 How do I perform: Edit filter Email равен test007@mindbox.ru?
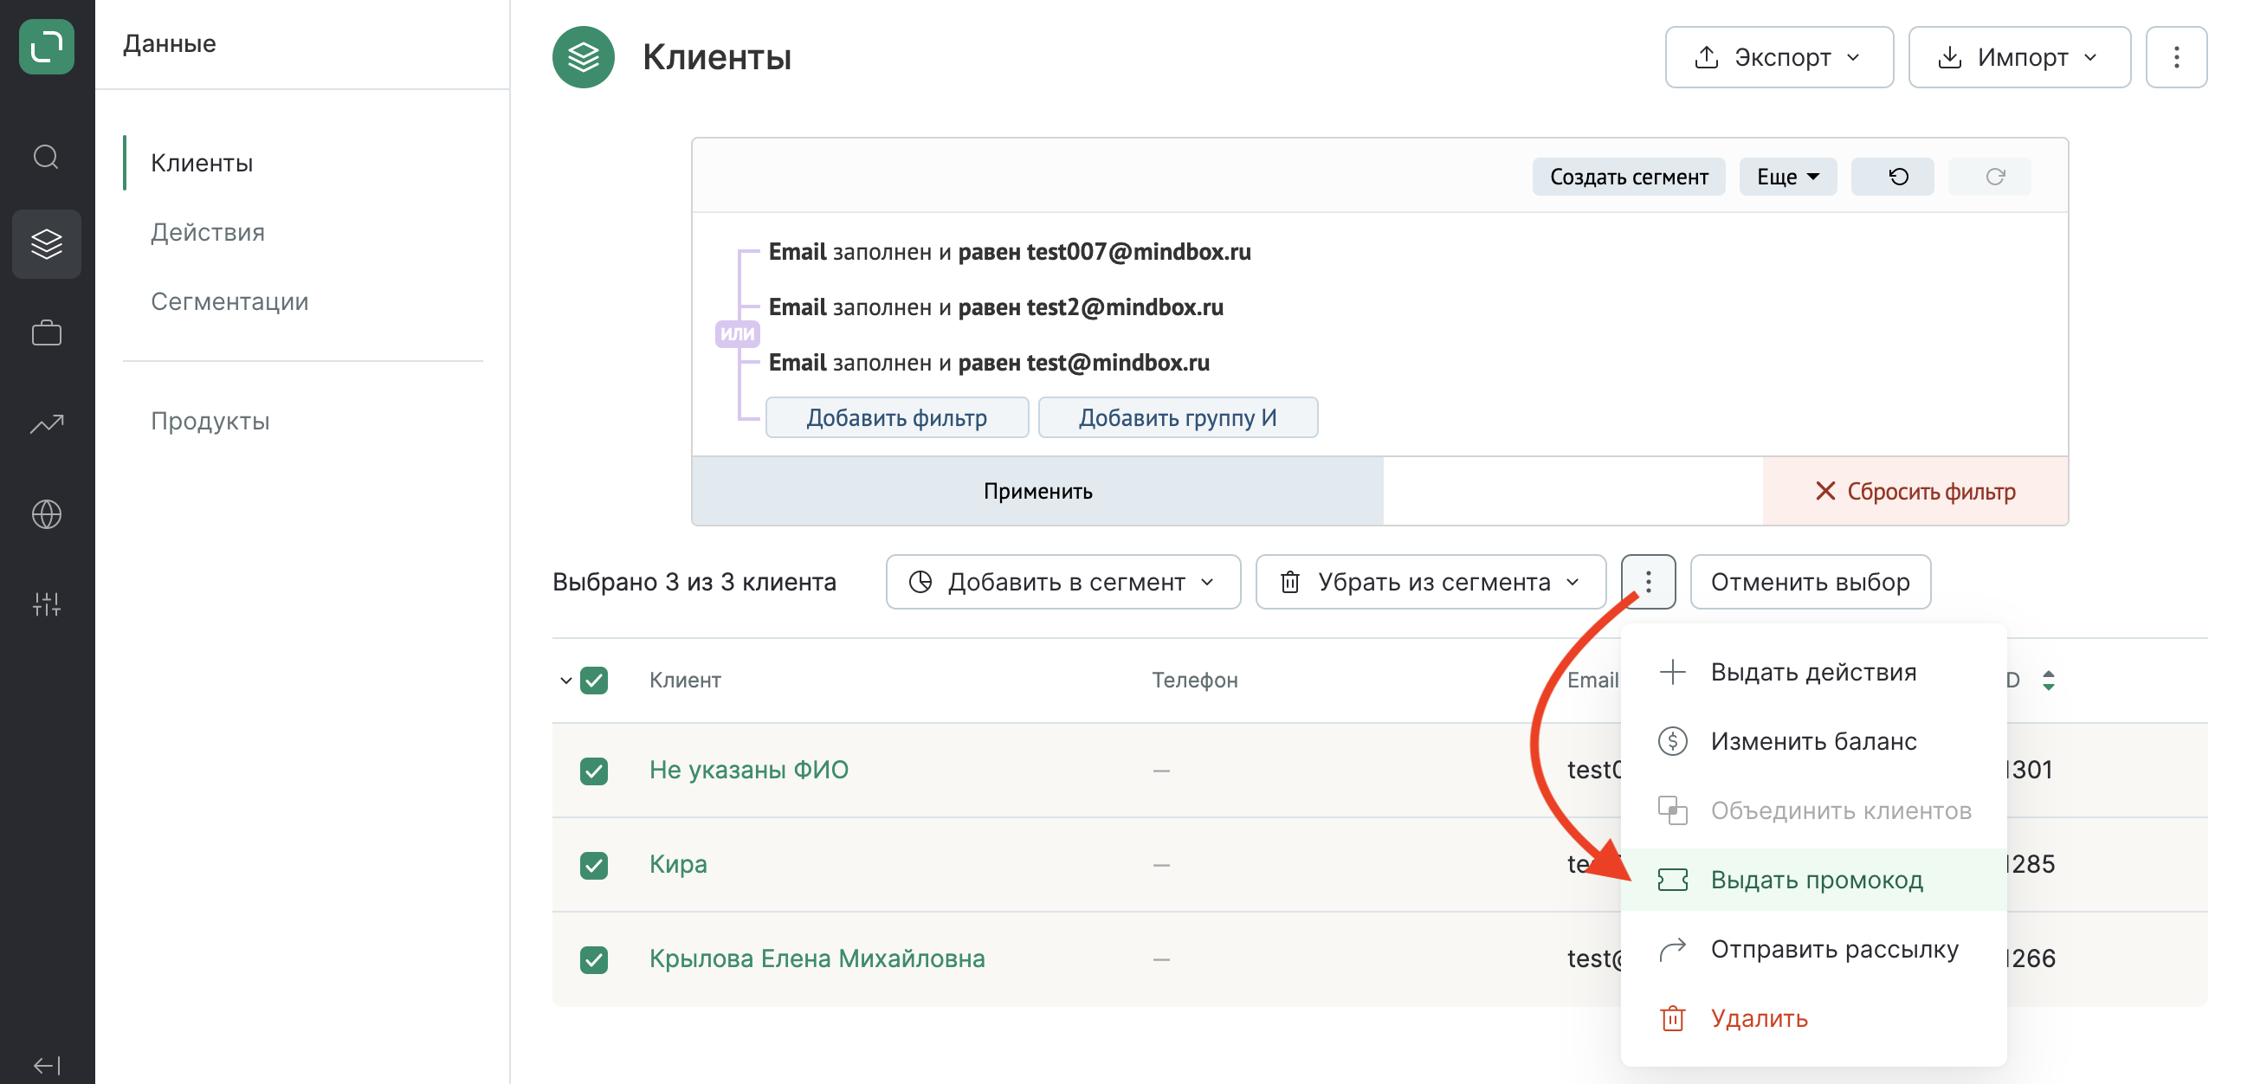click(x=1010, y=251)
